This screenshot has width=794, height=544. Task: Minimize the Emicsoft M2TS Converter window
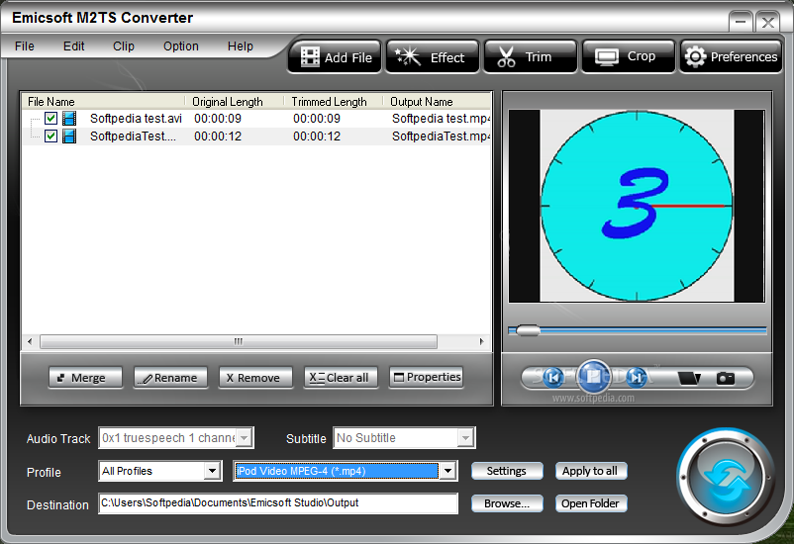(741, 22)
